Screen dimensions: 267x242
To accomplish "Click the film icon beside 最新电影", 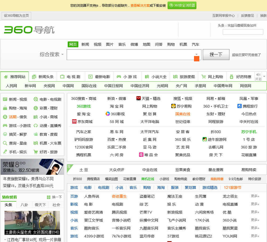I will tap(90, 77).
